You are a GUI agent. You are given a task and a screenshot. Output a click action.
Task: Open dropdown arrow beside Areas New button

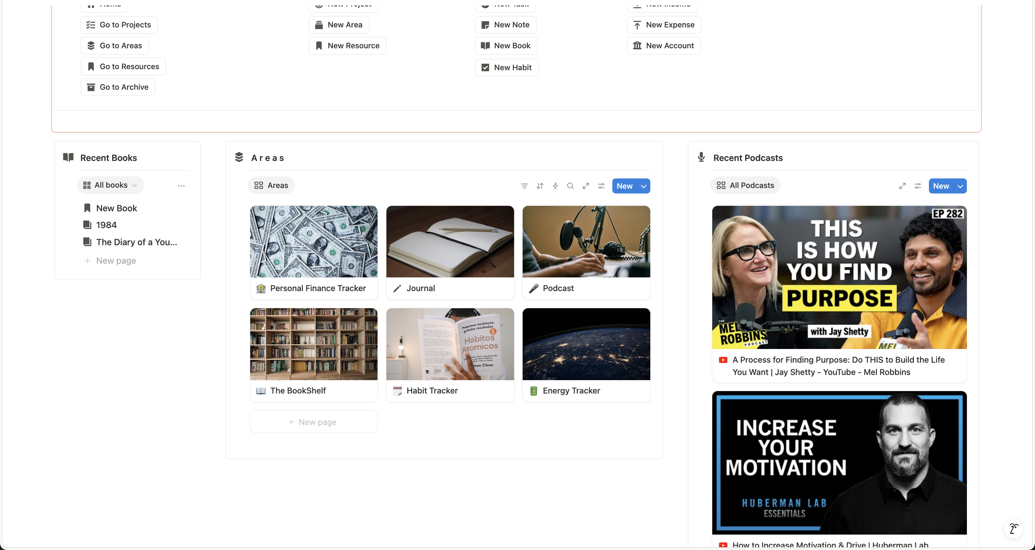644,186
